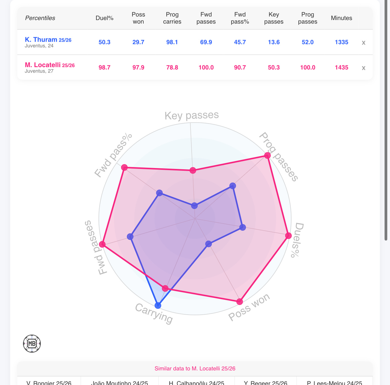
Task: Remove M. Locatelli row with x
Action: coord(363,68)
